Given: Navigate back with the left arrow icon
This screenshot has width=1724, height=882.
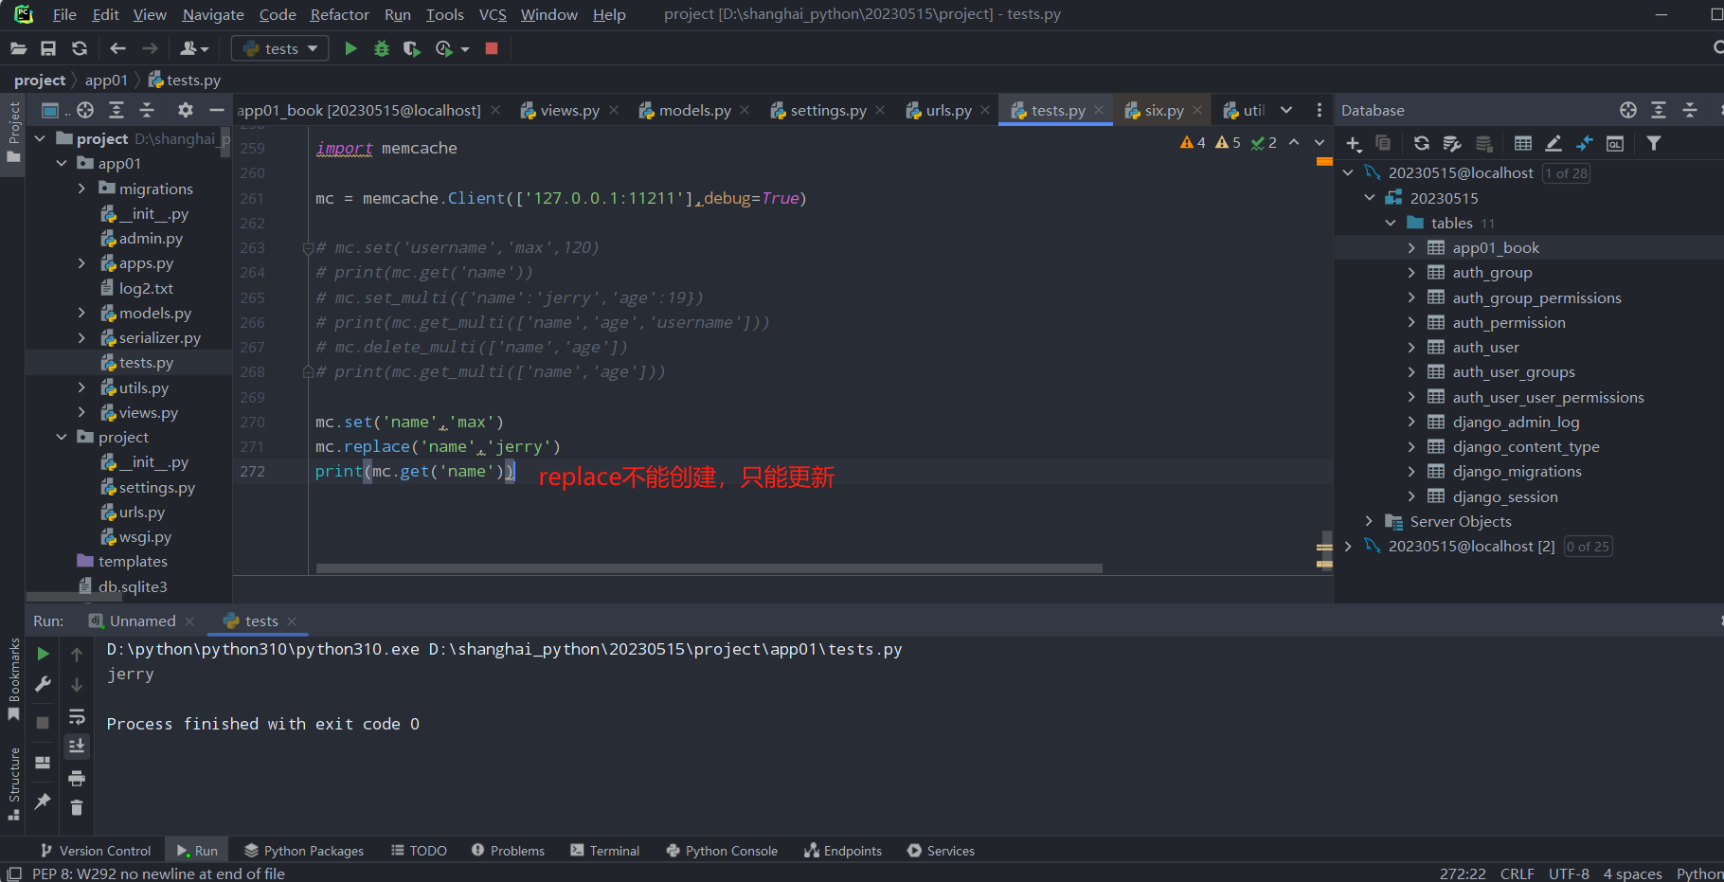Looking at the screenshot, I should coord(117,48).
